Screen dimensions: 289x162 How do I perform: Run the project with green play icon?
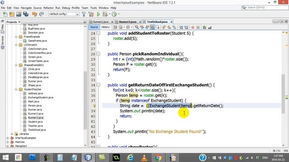[x=98, y=14]
